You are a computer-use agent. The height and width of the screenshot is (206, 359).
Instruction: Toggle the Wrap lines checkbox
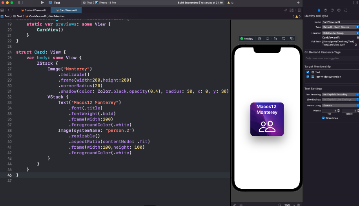(x=323, y=118)
